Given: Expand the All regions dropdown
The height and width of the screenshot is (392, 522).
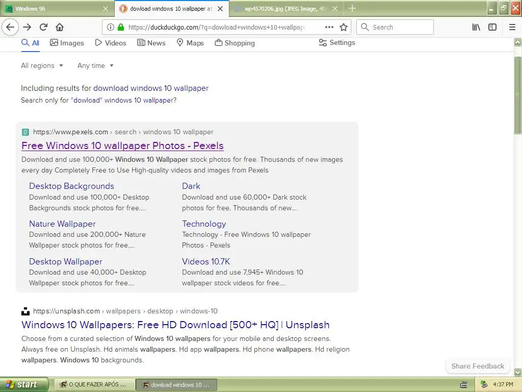Looking at the screenshot, I should click(42, 66).
